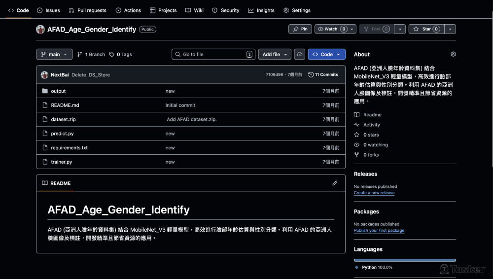The image size is (493, 279).
Task: Edit README with the pencil icon
Action: point(335,183)
